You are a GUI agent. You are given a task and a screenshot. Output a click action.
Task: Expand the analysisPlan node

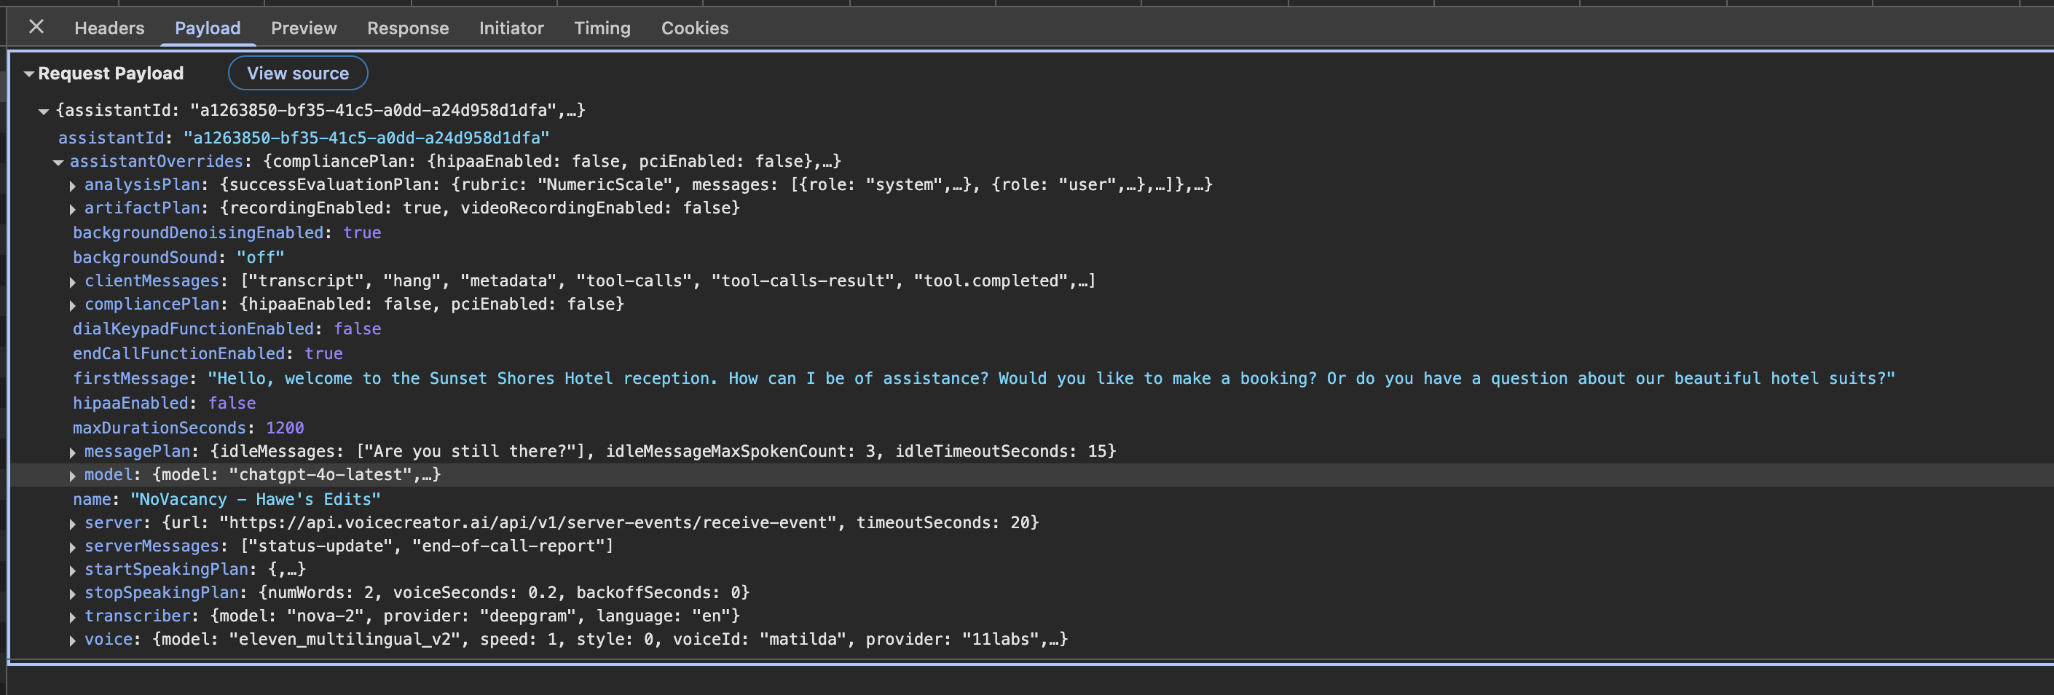point(74,184)
